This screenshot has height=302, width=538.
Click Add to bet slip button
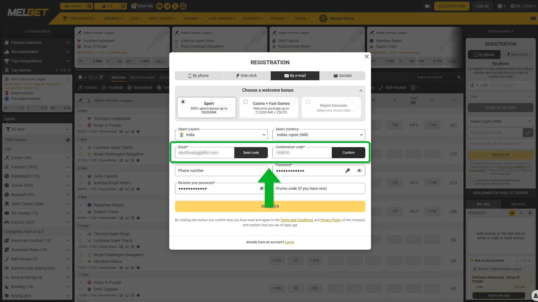(x=499, y=296)
